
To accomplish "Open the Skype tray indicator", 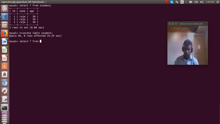I will [172, 2].
